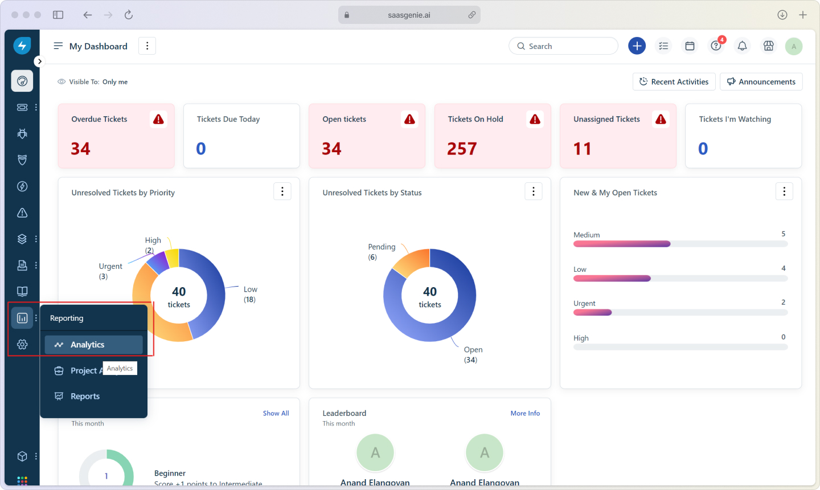The height and width of the screenshot is (490, 820).
Task: Click the Visible To eye icon
Action: tap(60, 81)
